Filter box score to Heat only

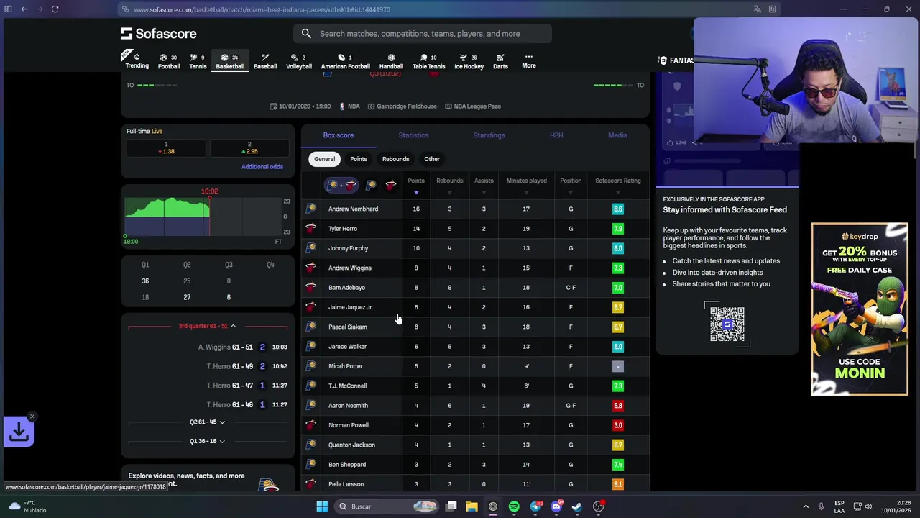(x=391, y=186)
